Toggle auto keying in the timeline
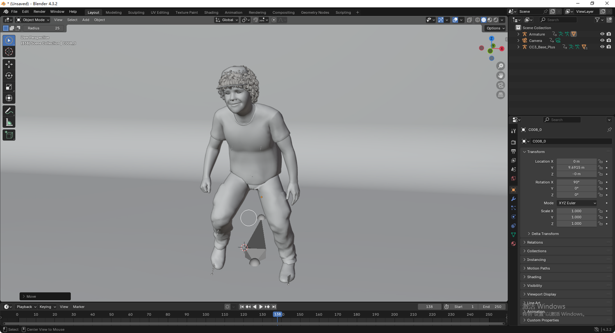 (228, 307)
